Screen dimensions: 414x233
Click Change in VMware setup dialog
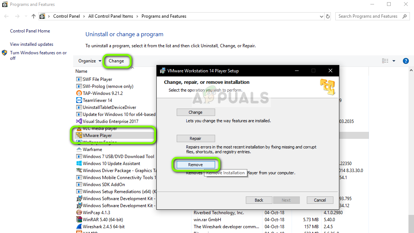[196, 112]
